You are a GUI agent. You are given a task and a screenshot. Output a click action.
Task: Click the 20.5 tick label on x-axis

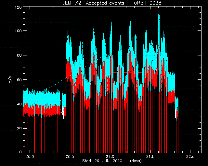[70, 157]
